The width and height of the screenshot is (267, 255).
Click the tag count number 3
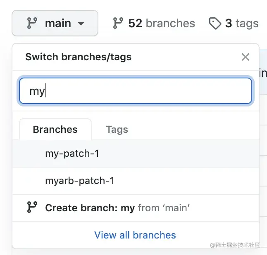[x=229, y=24]
